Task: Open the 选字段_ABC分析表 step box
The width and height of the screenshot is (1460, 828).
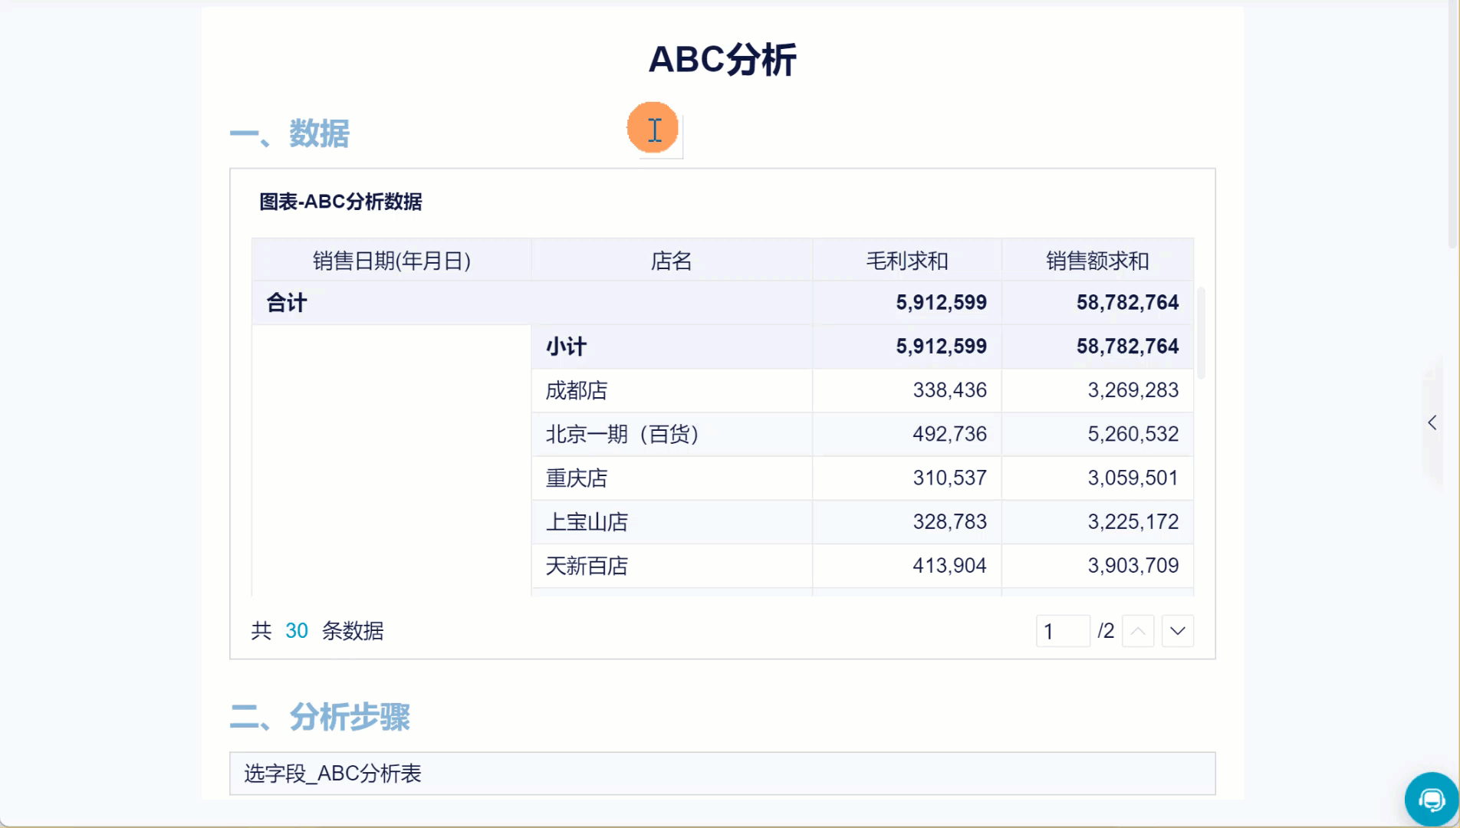Action: tap(722, 773)
